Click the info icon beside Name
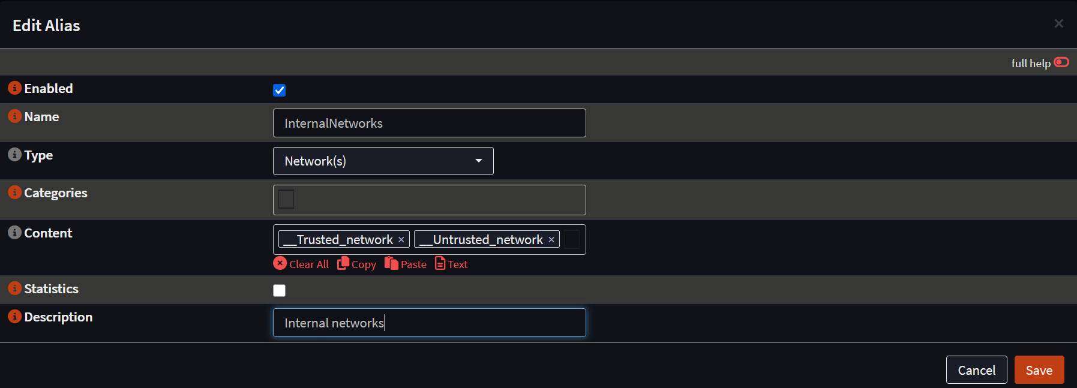 [14, 116]
